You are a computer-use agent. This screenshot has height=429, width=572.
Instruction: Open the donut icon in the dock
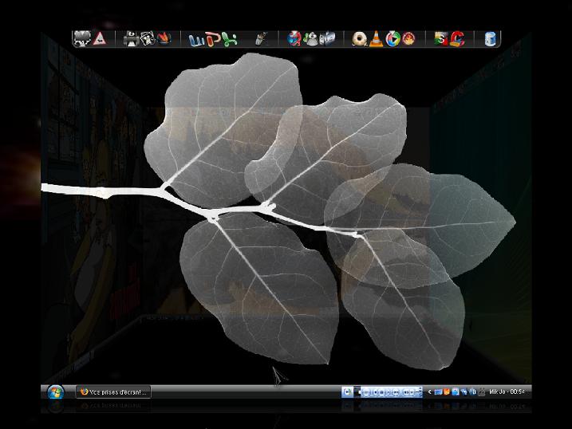point(359,38)
